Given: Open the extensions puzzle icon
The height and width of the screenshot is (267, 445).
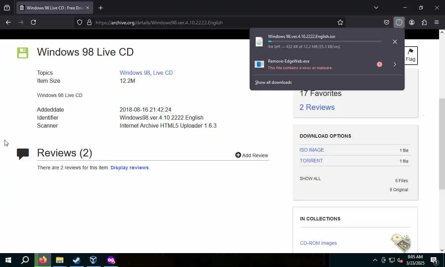Looking at the screenshot, I should click(x=424, y=22).
